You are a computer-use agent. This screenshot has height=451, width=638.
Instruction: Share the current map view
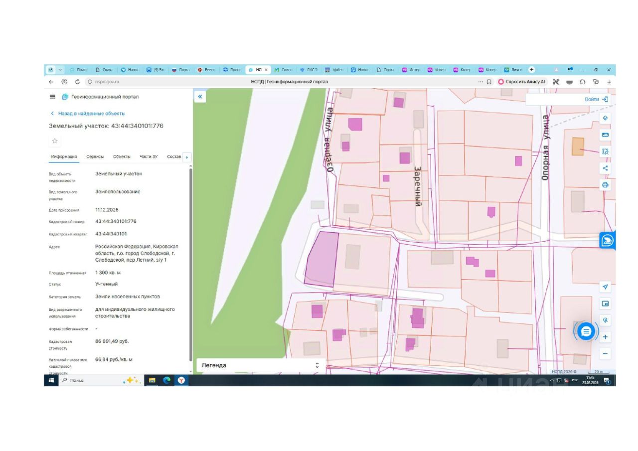[x=606, y=168]
